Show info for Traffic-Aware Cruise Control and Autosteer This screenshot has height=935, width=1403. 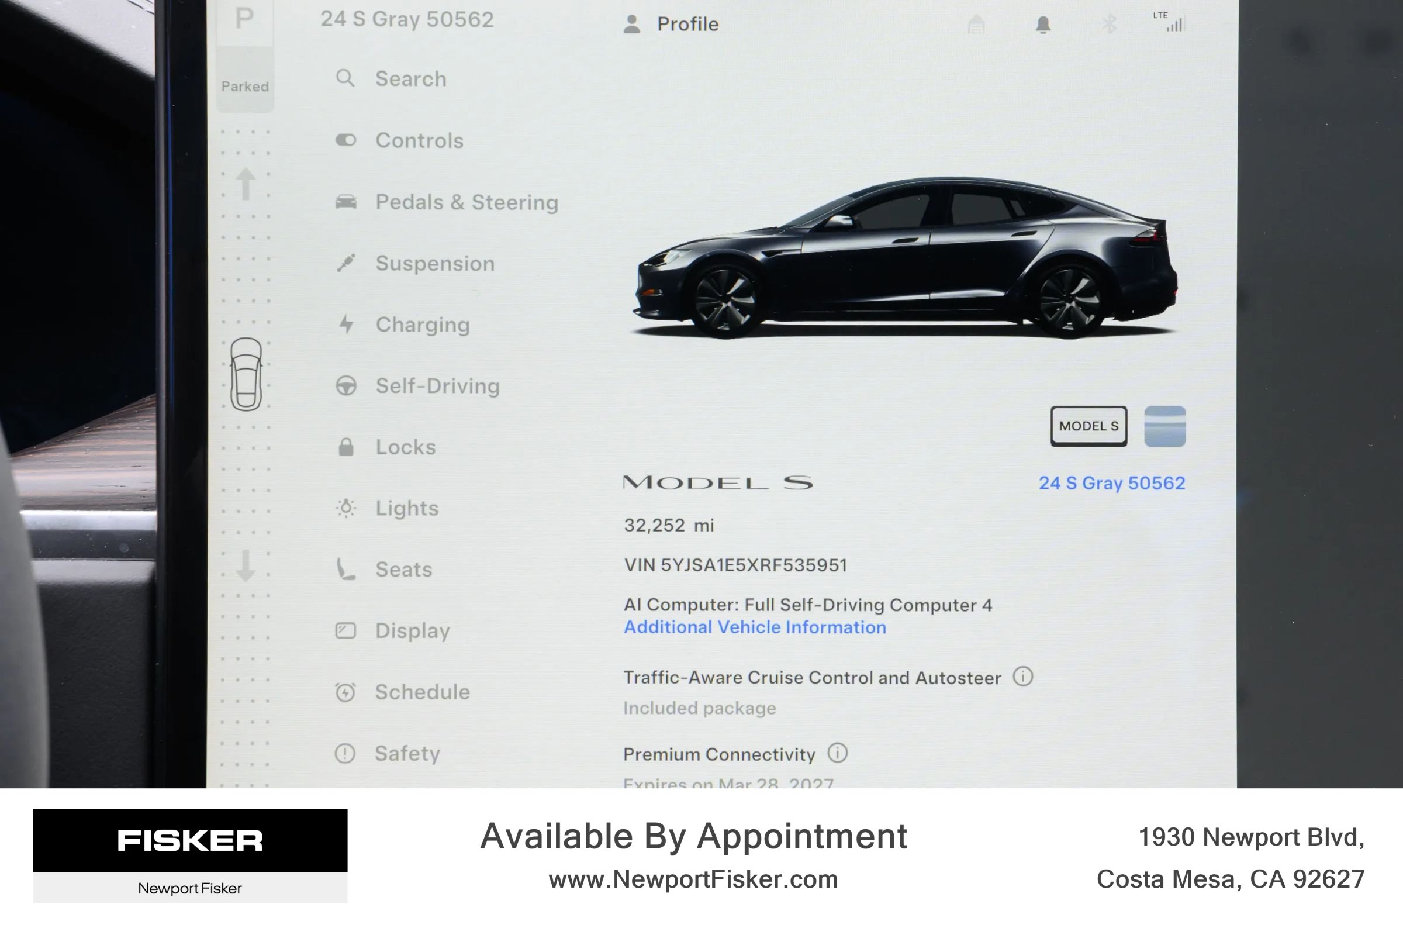1023,677
